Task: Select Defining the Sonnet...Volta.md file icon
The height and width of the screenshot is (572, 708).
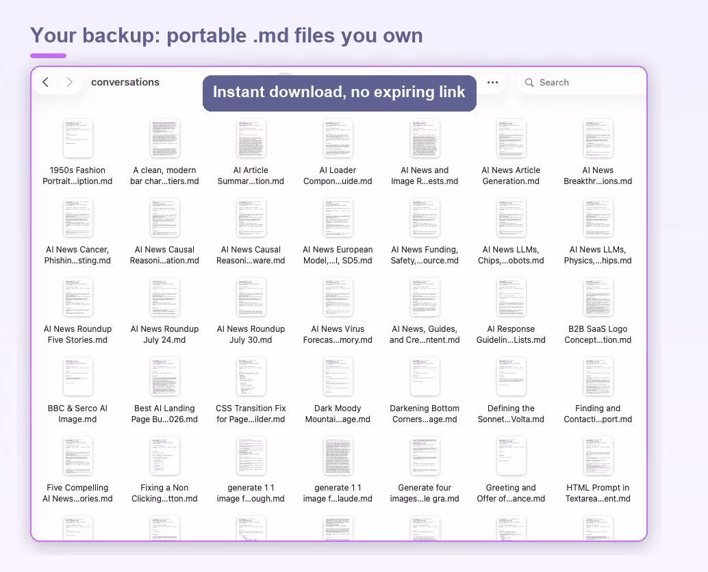Action: (511, 377)
